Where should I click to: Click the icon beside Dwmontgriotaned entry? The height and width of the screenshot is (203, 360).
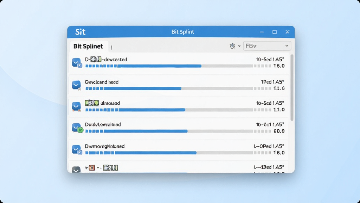(x=77, y=149)
